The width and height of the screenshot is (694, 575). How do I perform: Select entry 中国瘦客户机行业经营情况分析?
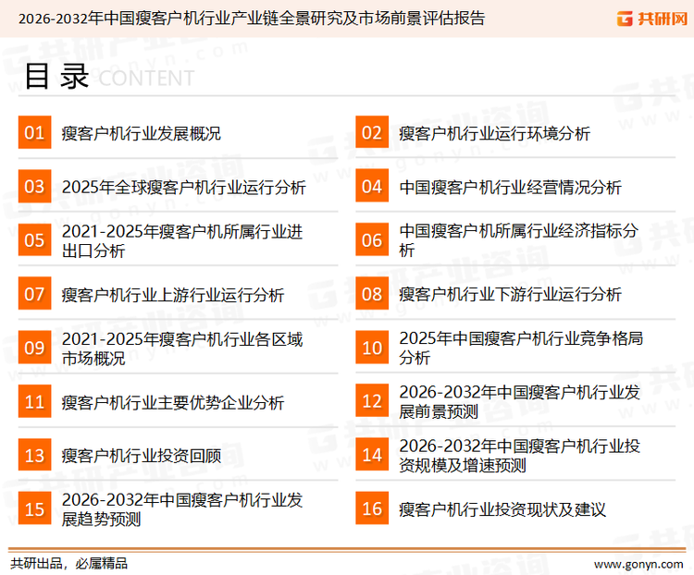(510, 187)
